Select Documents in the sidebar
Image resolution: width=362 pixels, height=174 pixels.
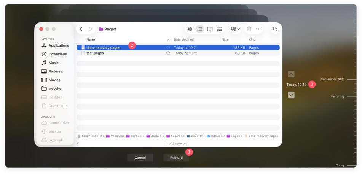(54, 106)
